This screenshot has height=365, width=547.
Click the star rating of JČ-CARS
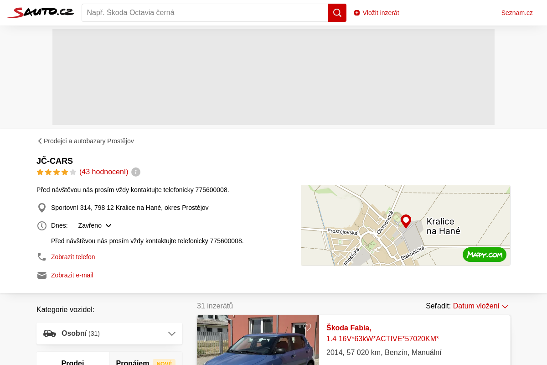coord(57,172)
